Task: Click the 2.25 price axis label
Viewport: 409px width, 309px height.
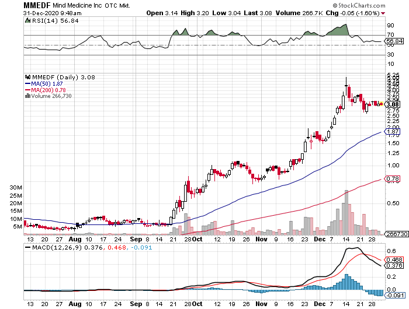Action: pyautogui.click(x=393, y=121)
